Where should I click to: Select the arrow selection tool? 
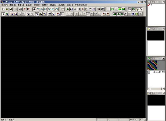coord(3,14)
